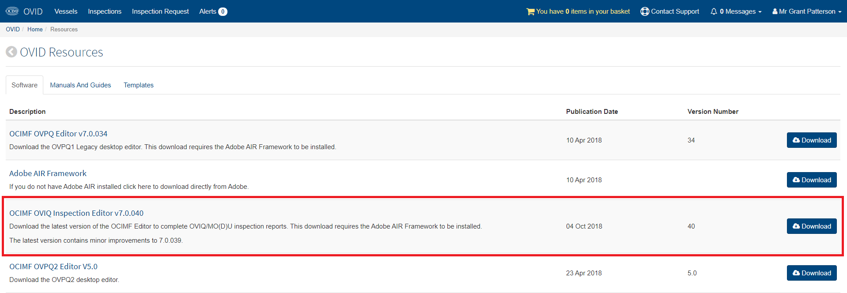Click version number 40 cell
Image resolution: width=847 pixels, height=293 pixels.
(x=691, y=226)
